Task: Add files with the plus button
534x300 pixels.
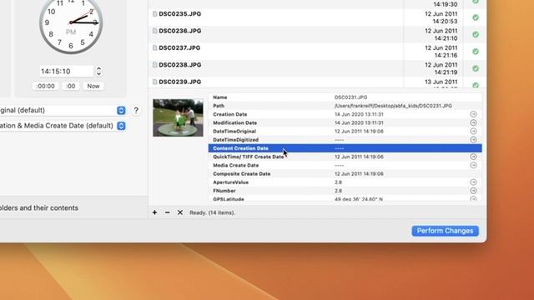Action: point(154,212)
